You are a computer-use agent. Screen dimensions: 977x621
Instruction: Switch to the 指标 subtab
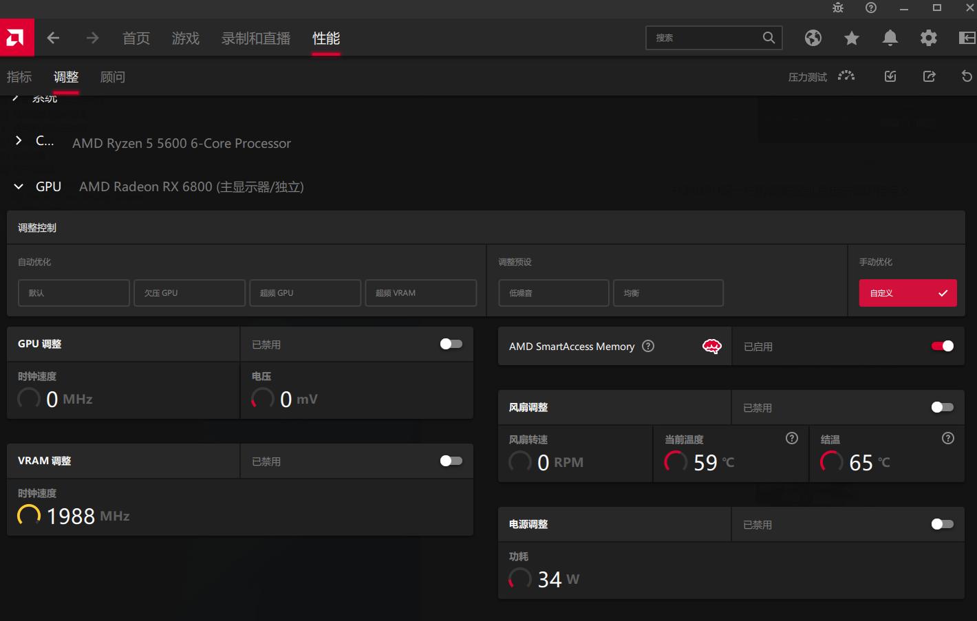pos(19,77)
